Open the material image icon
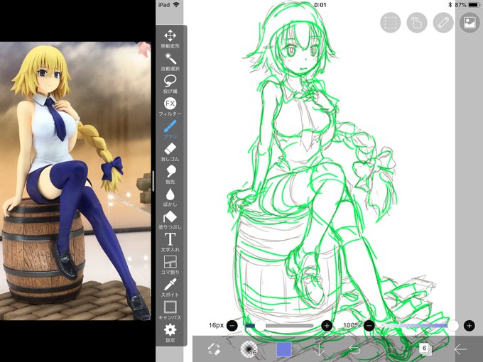The image size is (483, 362). 470,23
